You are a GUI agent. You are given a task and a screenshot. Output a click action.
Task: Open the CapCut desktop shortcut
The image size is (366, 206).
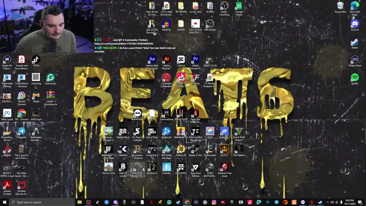[x=181, y=61]
